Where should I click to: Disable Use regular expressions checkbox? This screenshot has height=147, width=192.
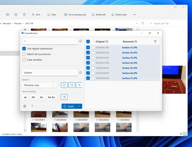coord(24,49)
